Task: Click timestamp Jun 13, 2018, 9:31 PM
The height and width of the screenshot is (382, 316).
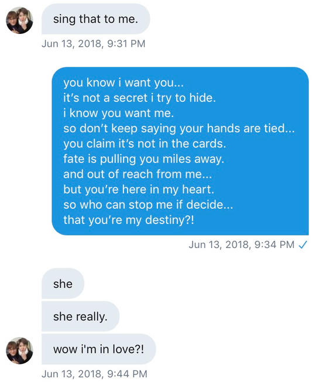Action: click(x=94, y=44)
